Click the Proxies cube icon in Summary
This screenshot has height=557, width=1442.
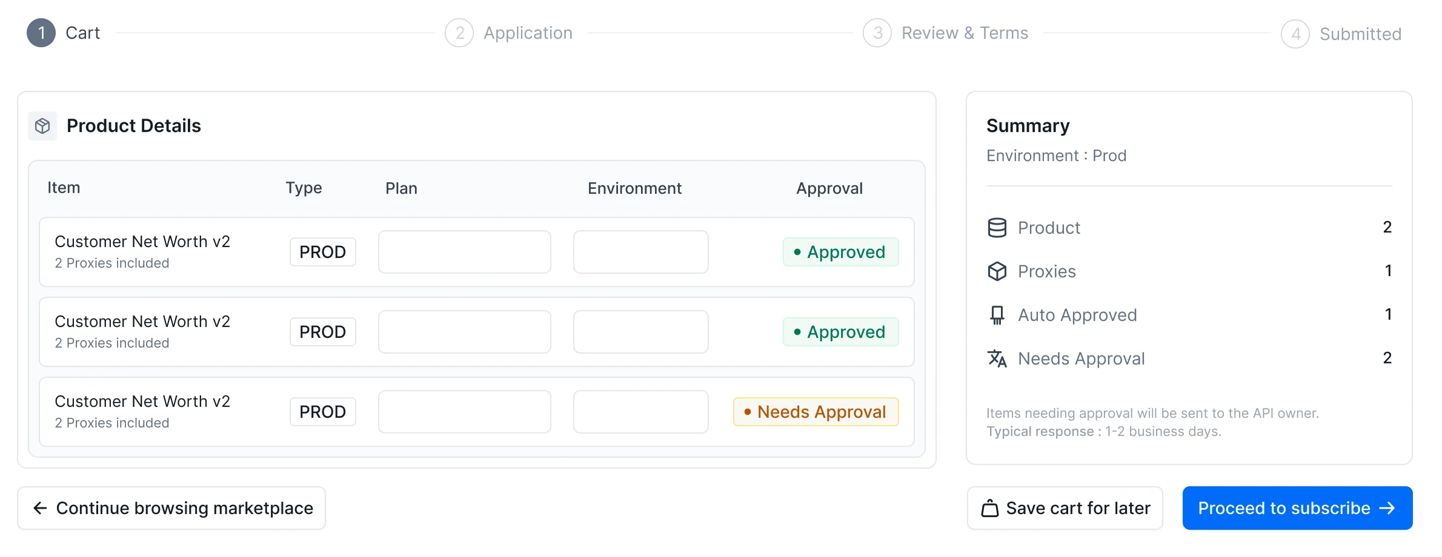point(997,271)
